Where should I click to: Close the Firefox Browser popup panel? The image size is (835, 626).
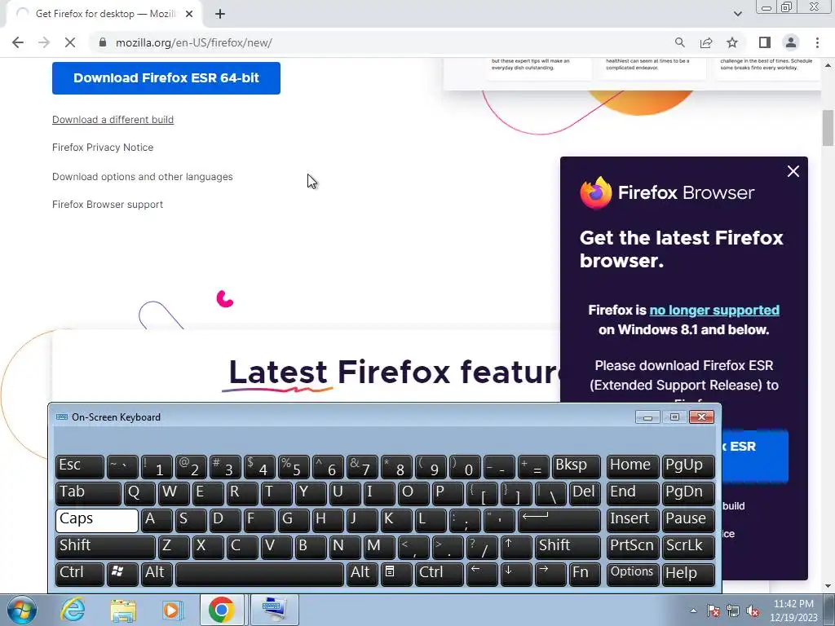click(793, 171)
